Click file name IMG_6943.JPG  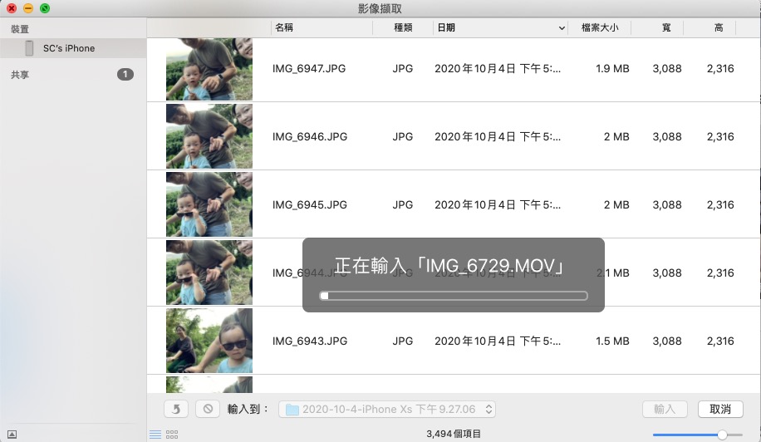coord(310,341)
